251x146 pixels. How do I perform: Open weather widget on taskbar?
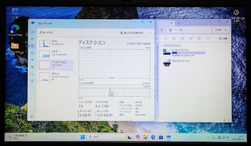tap(18, 137)
